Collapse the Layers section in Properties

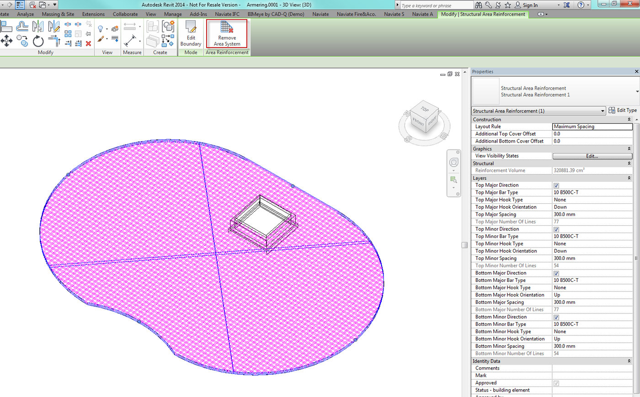[629, 178]
